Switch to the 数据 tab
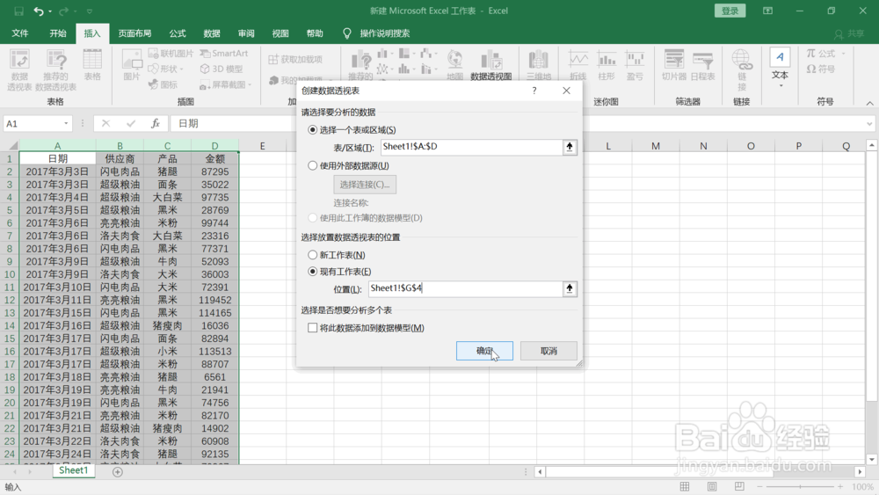 (x=211, y=33)
